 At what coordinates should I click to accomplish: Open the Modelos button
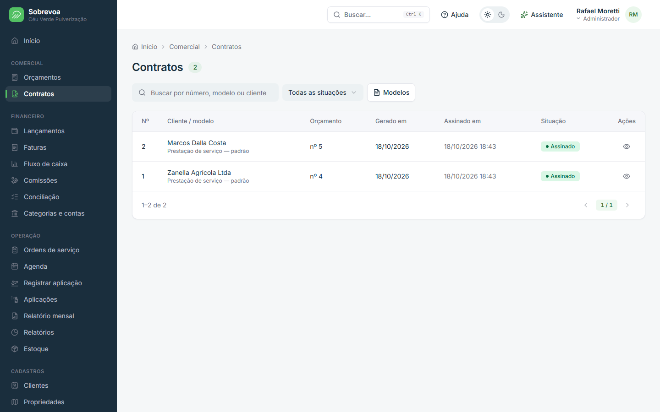391,92
